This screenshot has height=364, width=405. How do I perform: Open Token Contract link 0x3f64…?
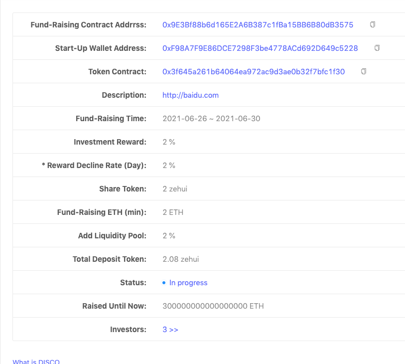[254, 72]
